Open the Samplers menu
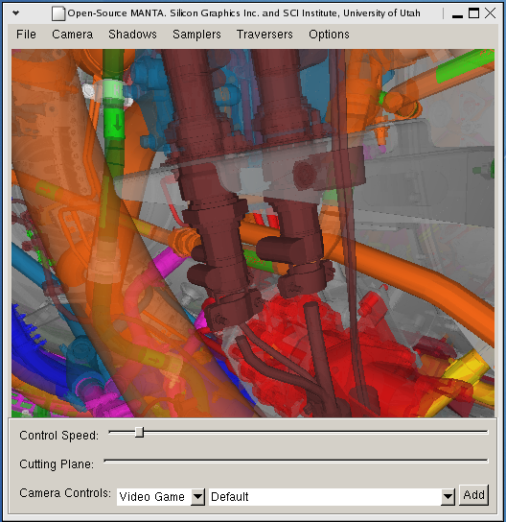Image resolution: width=506 pixels, height=522 pixels. 196,35
